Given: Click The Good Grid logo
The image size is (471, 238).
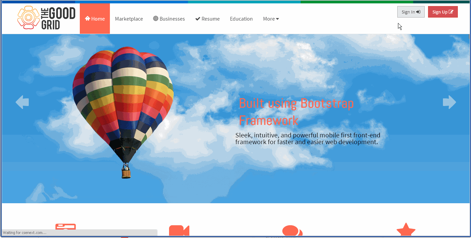Looking at the screenshot, I should 46,18.
